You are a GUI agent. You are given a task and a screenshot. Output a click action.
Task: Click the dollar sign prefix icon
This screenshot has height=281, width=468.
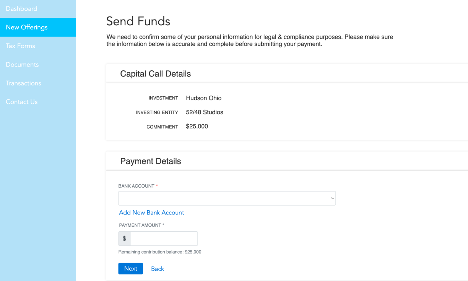pos(124,239)
